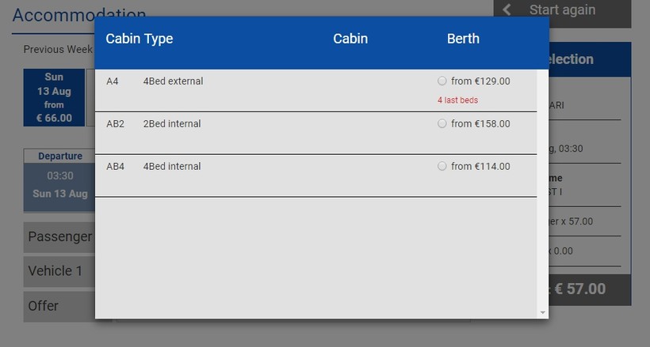Expand the Passenger section

click(59, 236)
